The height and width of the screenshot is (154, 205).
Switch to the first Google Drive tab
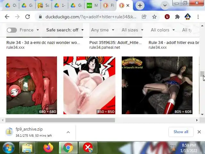pyautogui.click(x=11, y=5)
